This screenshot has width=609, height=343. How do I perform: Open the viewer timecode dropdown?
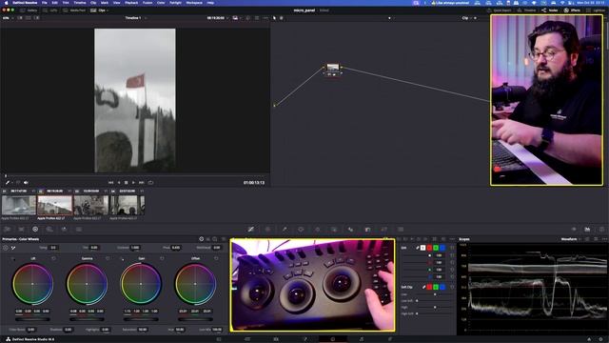coord(218,18)
